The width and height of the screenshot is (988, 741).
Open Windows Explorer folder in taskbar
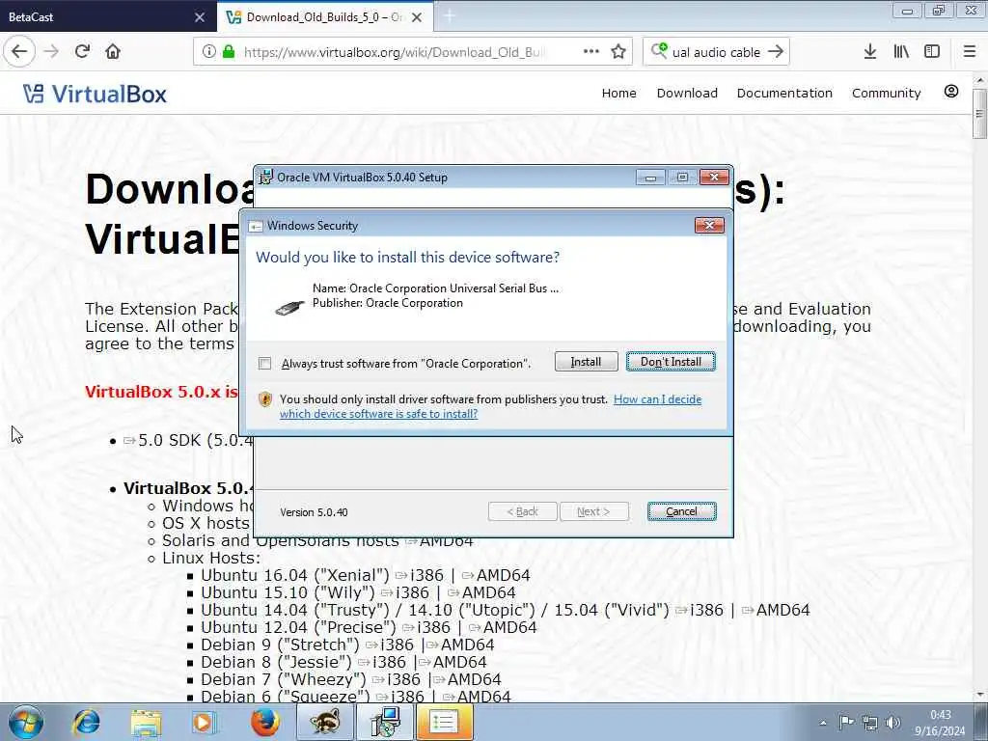[147, 722]
